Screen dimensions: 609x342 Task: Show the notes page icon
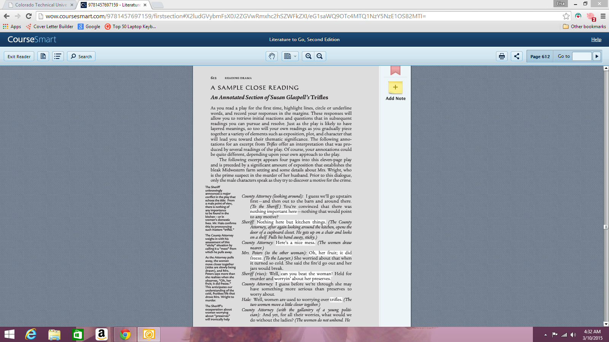click(43, 56)
